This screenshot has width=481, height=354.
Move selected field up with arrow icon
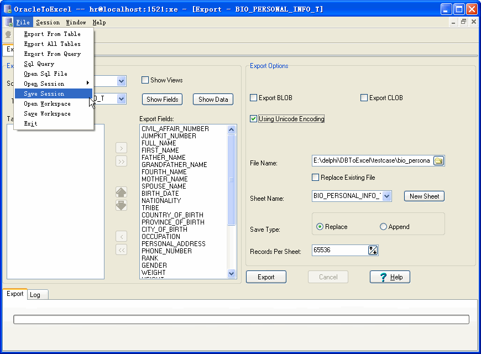click(x=121, y=192)
